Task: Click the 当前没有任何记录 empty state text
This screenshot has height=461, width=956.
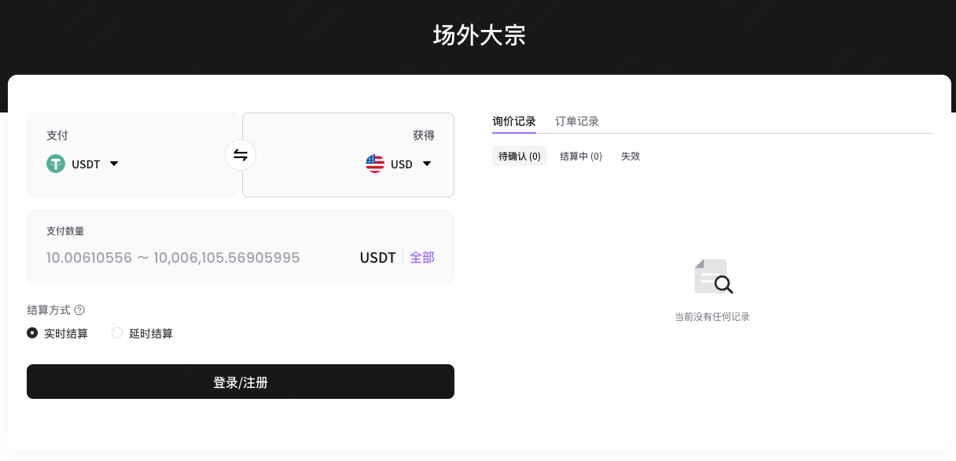Action: [x=712, y=316]
